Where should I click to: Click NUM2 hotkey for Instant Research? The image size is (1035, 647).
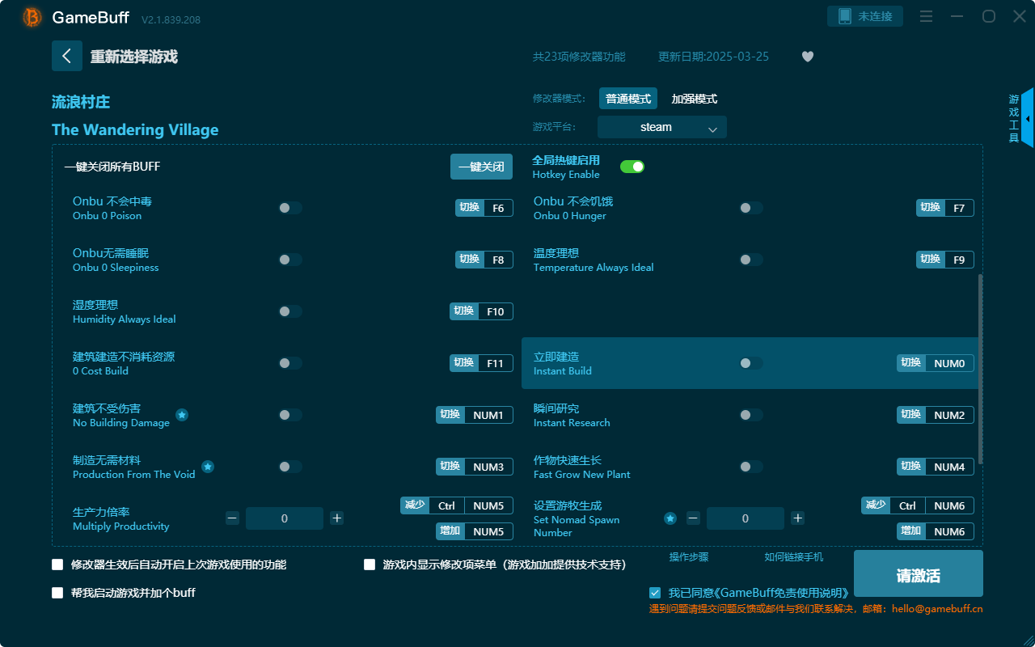click(x=936, y=415)
